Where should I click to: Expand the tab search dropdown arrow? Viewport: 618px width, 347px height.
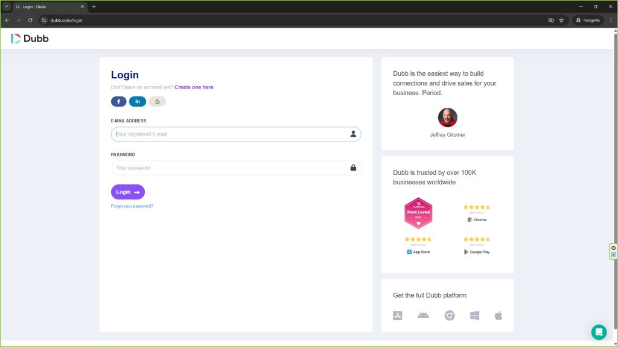(x=6, y=6)
